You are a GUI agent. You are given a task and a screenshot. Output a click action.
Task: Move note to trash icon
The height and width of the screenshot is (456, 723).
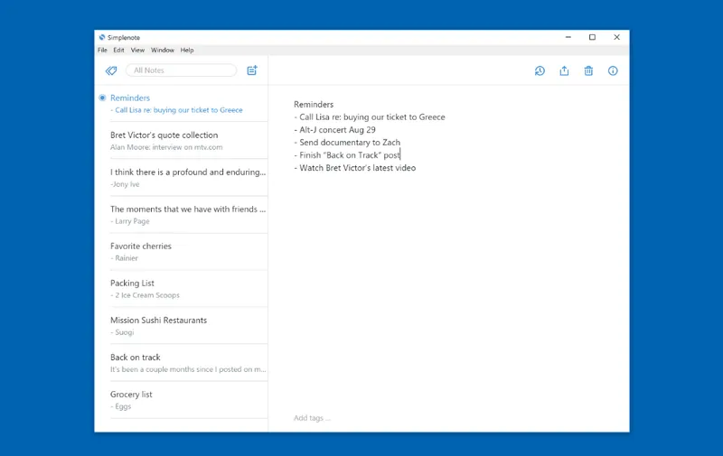[x=588, y=71]
